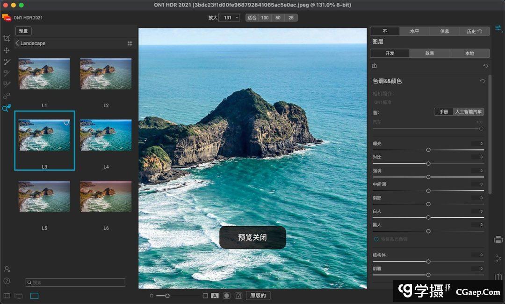Toggle the show mask circle button
505x304 pixels.
coord(226,296)
